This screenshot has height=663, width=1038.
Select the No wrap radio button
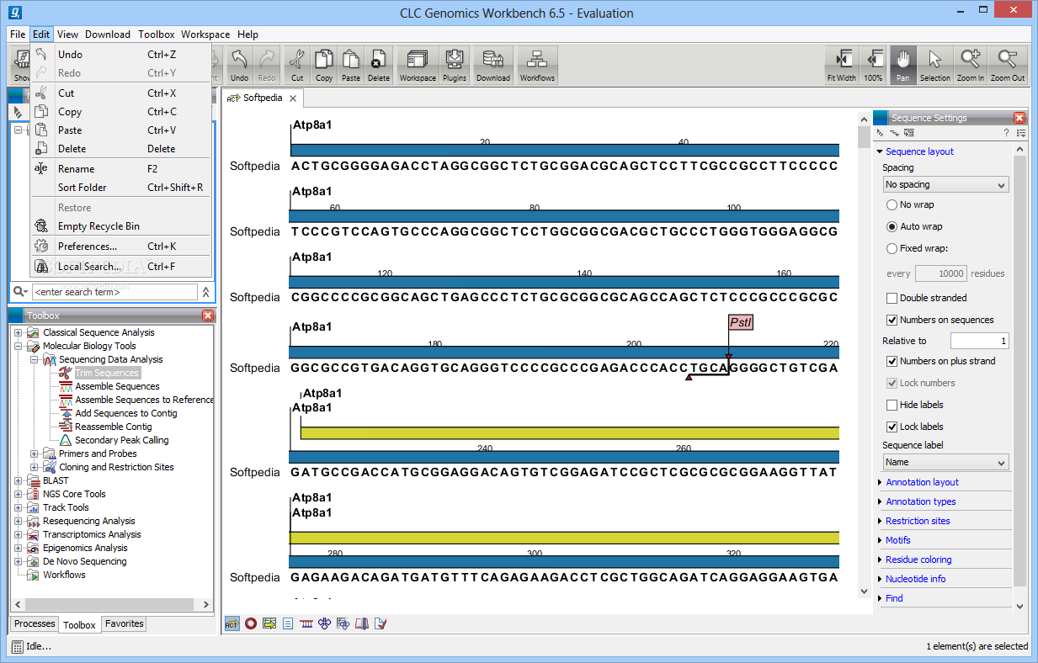892,204
